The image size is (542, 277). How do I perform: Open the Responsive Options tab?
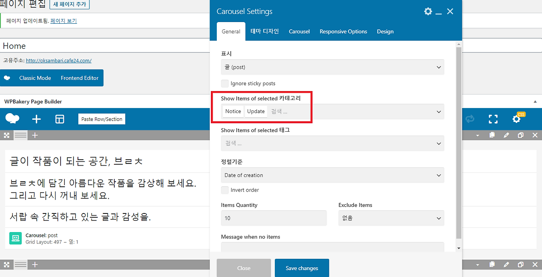point(343,31)
